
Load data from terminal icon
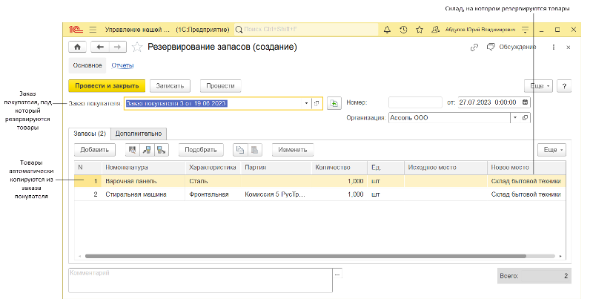[x=146, y=150]
